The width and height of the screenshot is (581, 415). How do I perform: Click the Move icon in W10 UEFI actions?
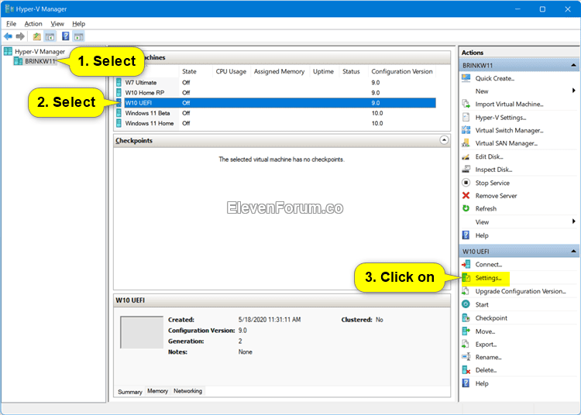click(x=466, y=331)
